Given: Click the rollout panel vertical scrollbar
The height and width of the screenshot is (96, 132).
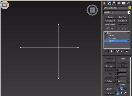Looking at the screenshot, I should [130, 76].
